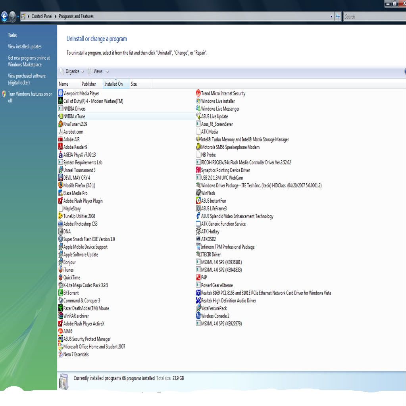Image resolution: width=406 pixels, height=406 pixels.
Task: Open the Organize dropdown menu
Action: coord(72,71)
